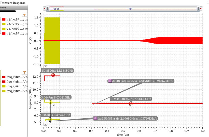Click the filter funnel icon above voltage traces

pyautogui.click(x=24, y=15)
